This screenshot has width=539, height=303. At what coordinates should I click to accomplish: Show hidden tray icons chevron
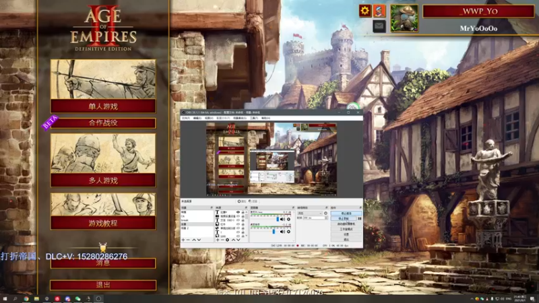point(472,299)
